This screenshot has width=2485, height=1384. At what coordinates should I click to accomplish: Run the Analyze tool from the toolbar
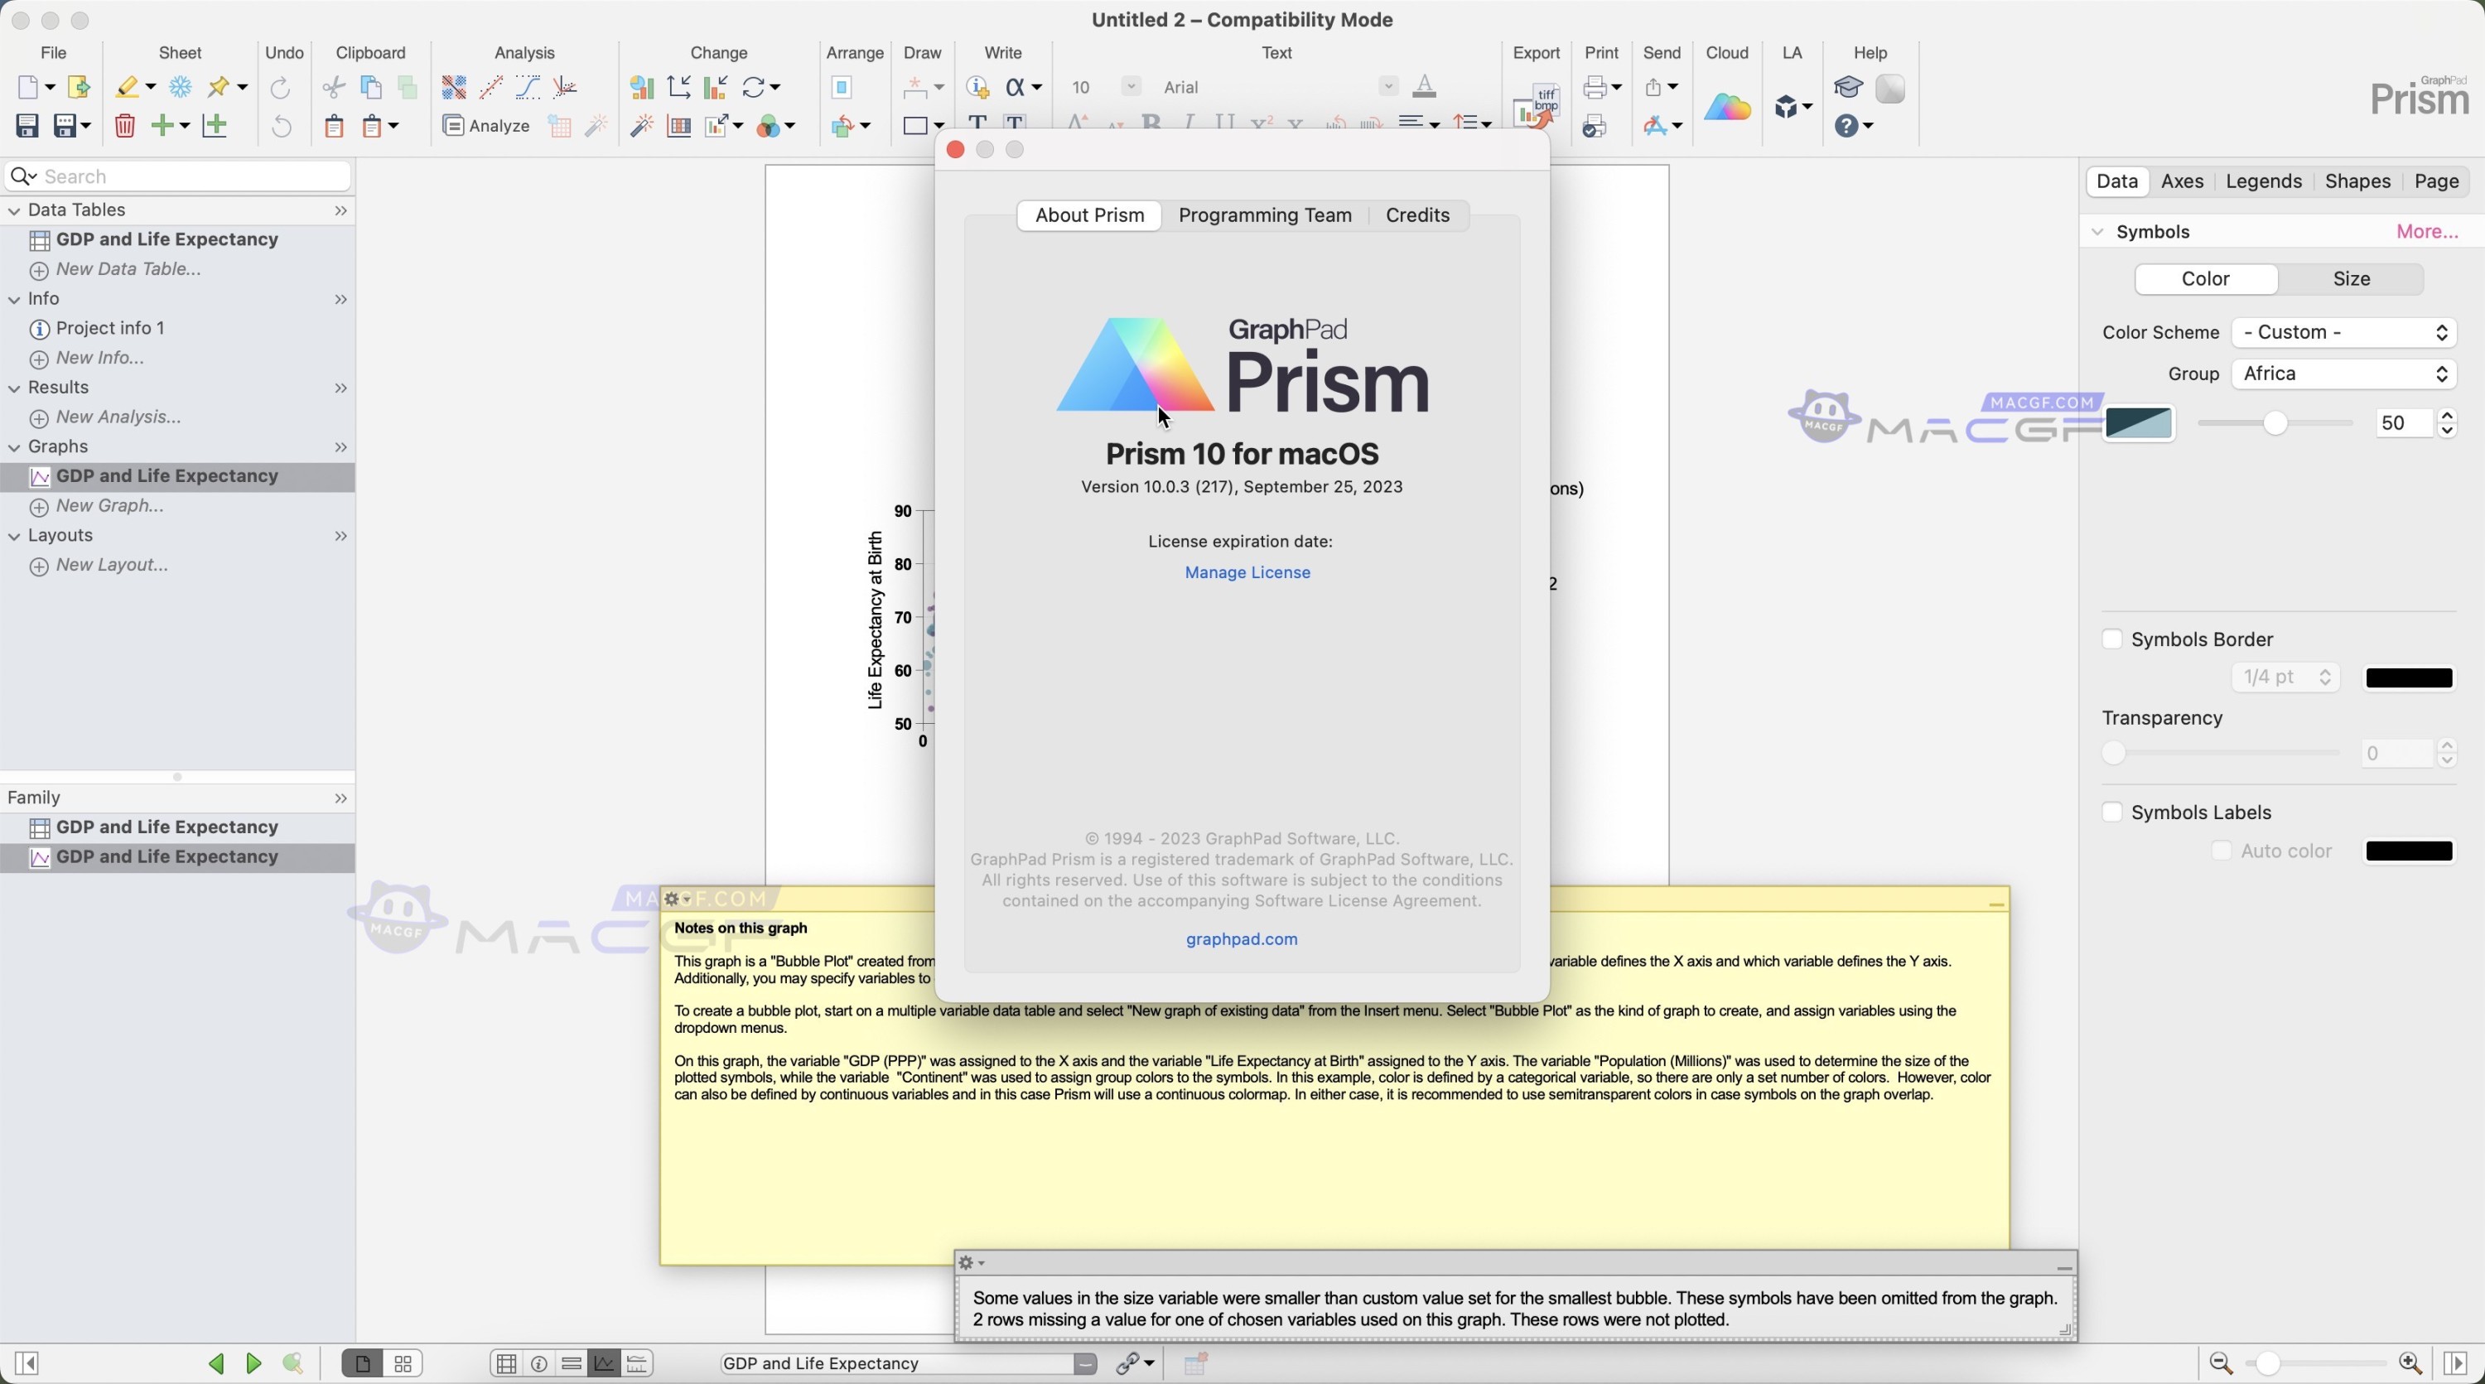[x=487, y=127]
